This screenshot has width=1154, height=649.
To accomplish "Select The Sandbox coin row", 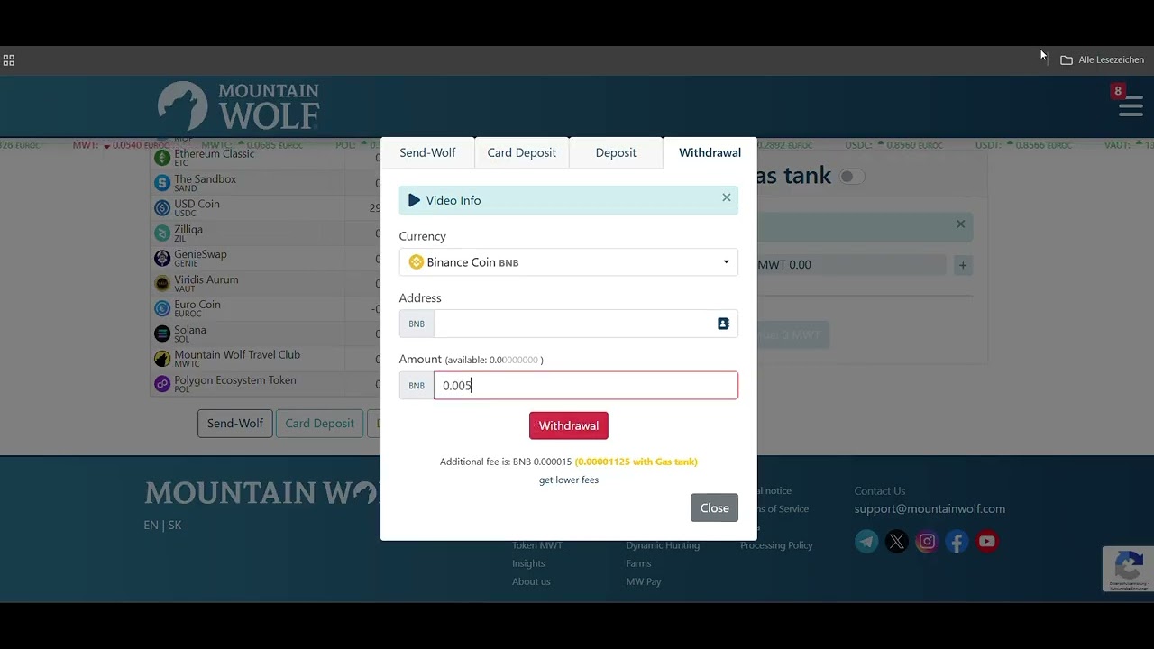I will pos(266,183).
